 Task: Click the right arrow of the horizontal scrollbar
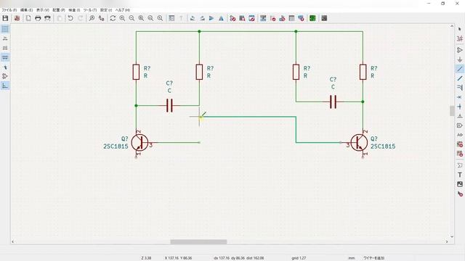447,241
